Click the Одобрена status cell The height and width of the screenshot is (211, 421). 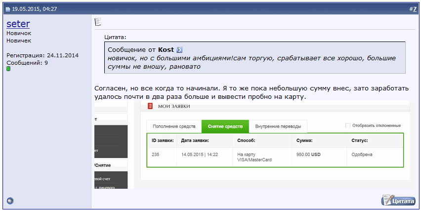coord(375,157)
